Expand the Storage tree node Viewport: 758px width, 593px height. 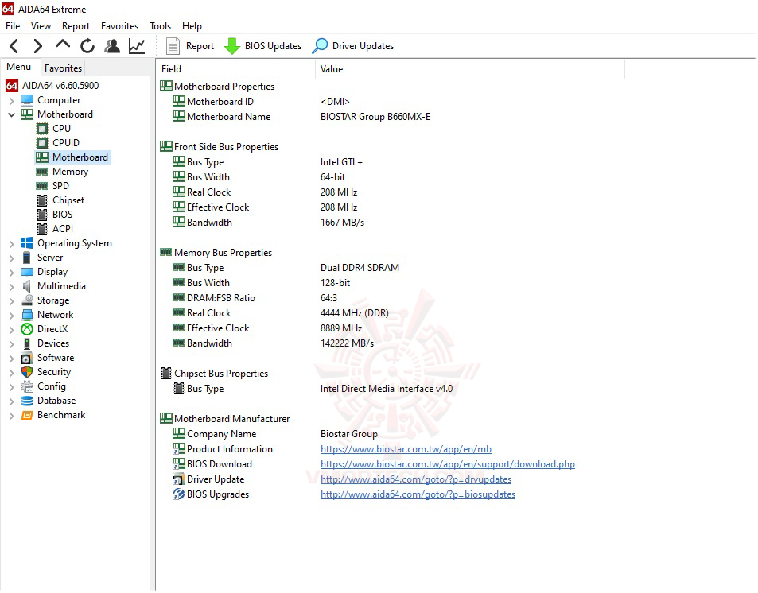click(12, 301)
